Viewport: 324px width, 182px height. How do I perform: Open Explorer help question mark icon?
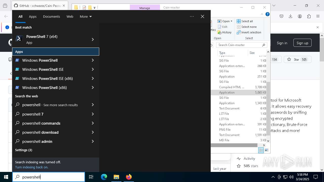(x=268, y=14)
